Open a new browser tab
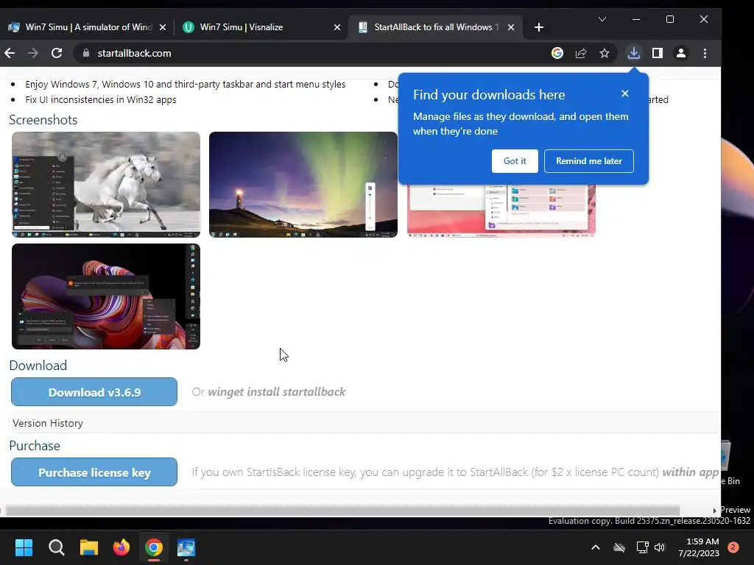The image size is (754, 565). click(539, 27)
